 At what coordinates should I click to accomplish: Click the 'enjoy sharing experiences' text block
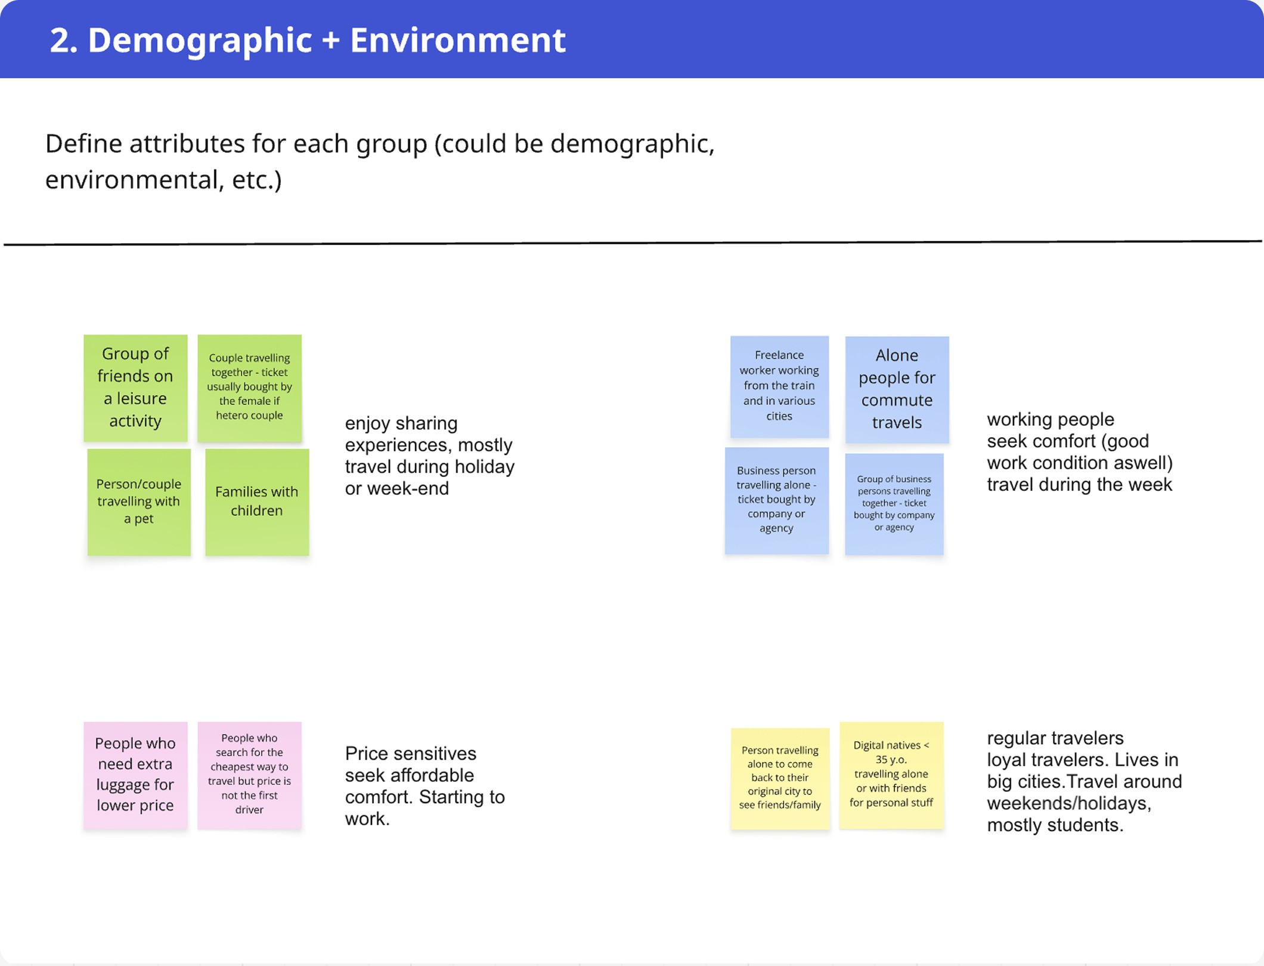(429, 456)
